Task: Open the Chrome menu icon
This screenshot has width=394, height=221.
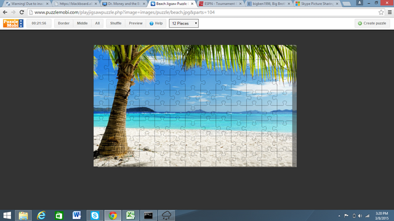Action: point(390,12)
